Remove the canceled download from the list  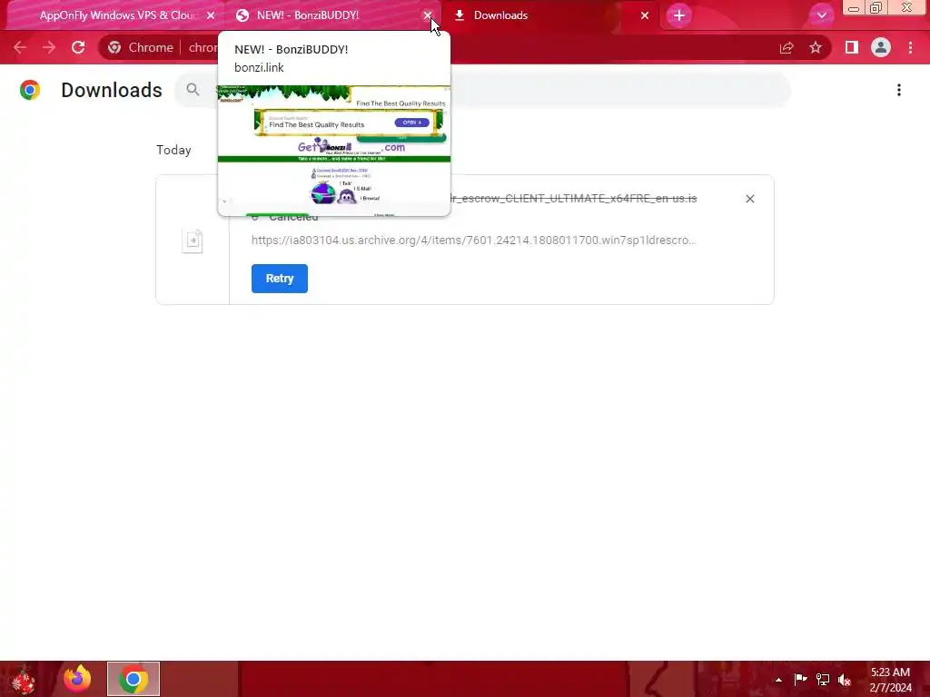tap(749, 199)
